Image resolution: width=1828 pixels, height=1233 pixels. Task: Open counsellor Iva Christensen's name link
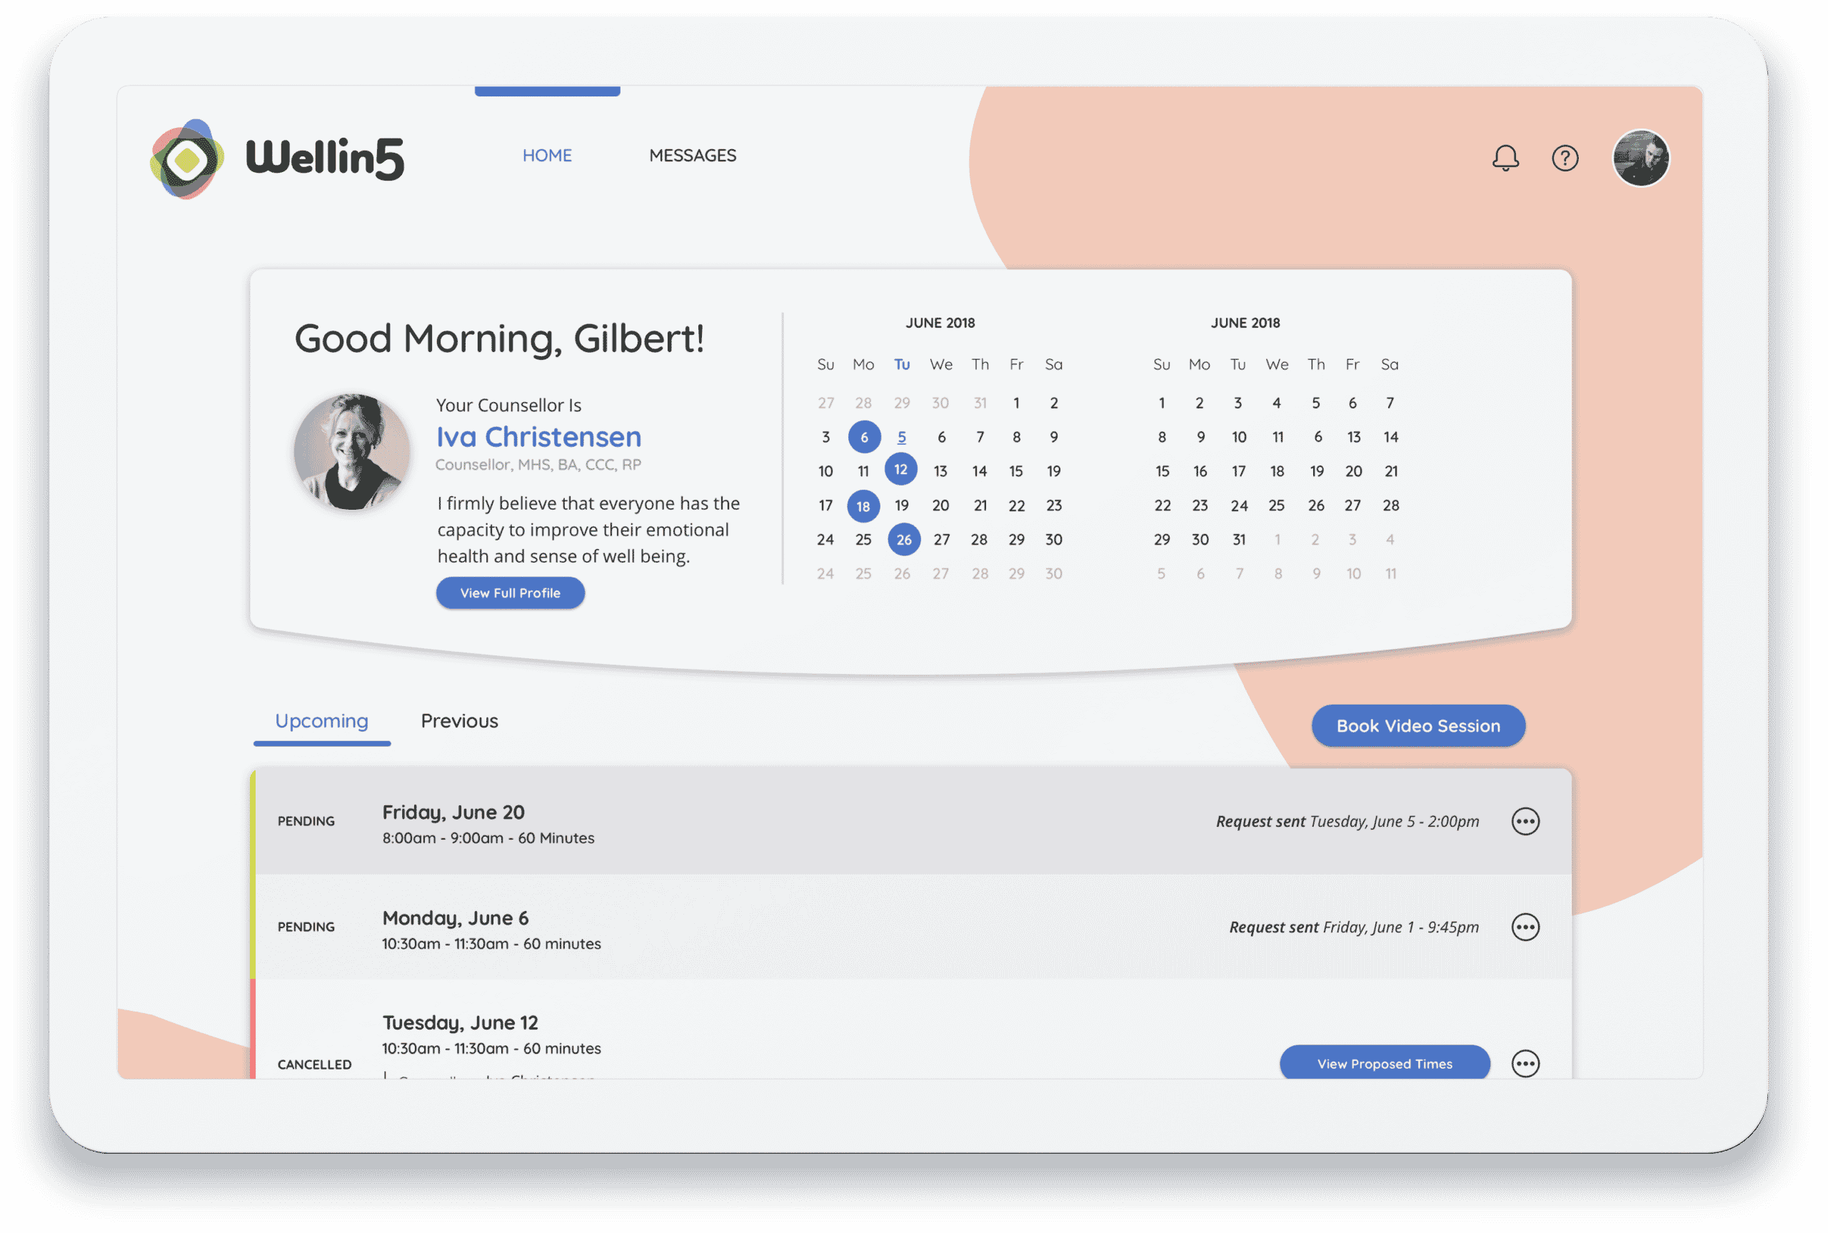pos(538,436)
